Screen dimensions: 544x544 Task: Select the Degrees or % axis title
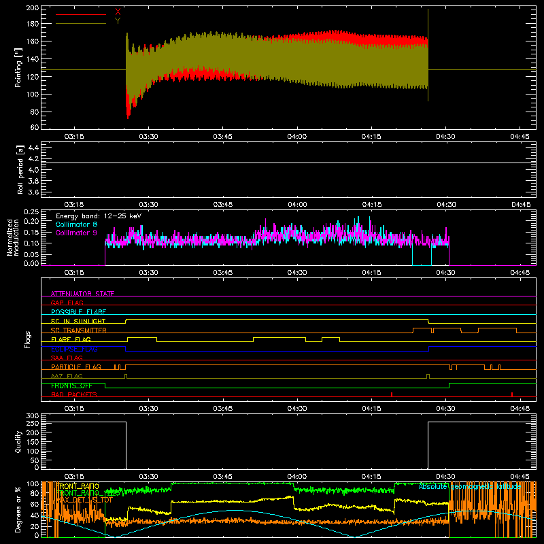(x=18, y=509)
